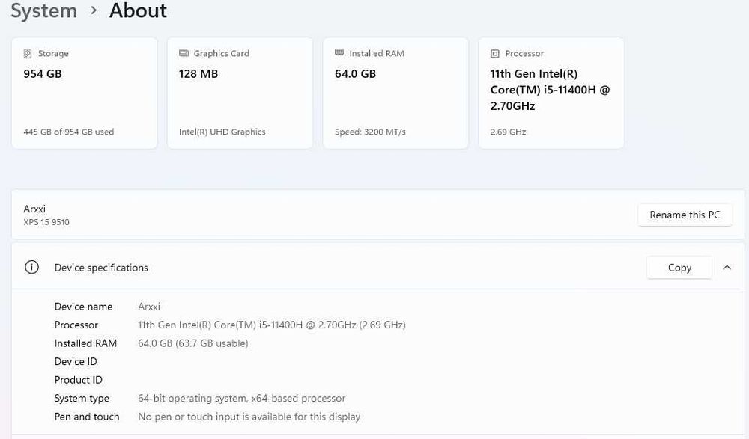Click the Device specifications info icon

coord(31,268)
